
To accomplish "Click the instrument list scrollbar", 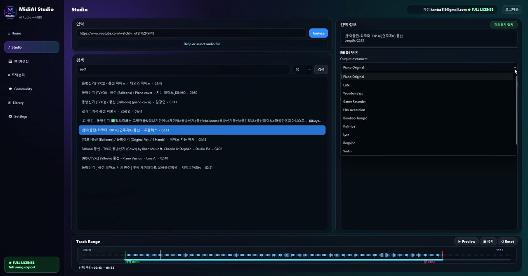I will (x=516, y=109).
